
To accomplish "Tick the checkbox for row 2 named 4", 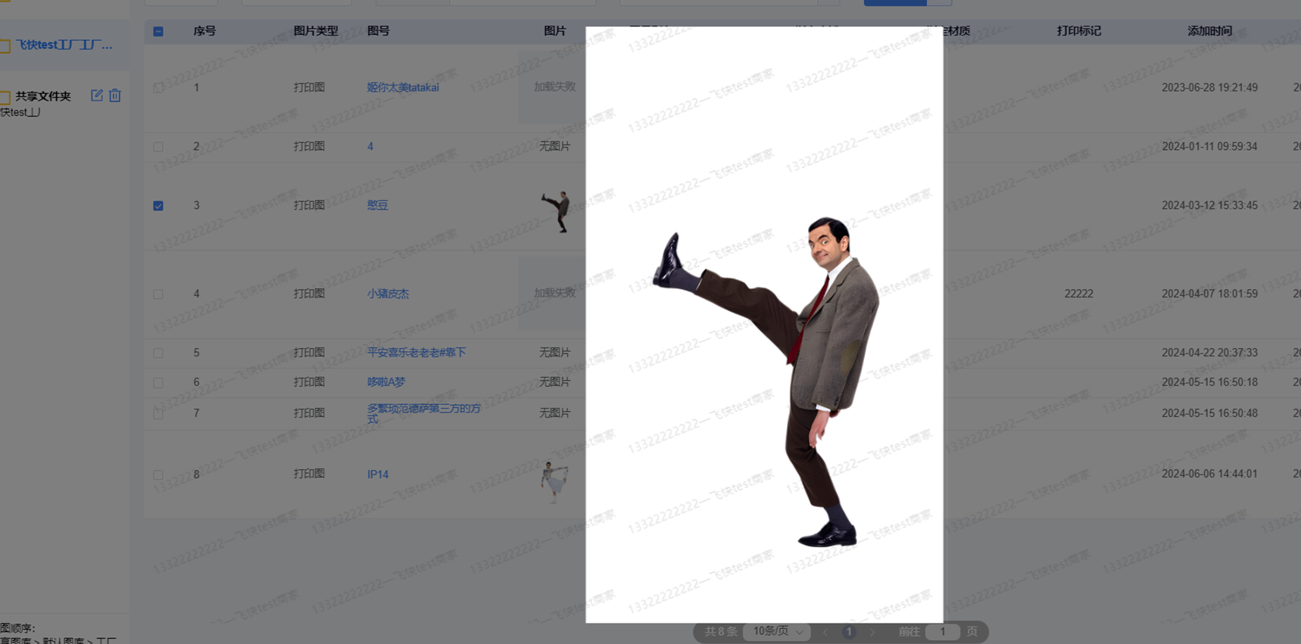I will coord(158,147).
